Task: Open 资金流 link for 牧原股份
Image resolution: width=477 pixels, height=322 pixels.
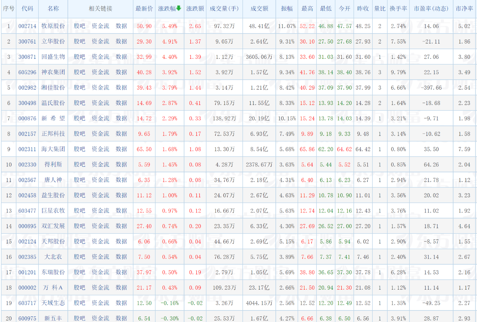Action: 101,26
